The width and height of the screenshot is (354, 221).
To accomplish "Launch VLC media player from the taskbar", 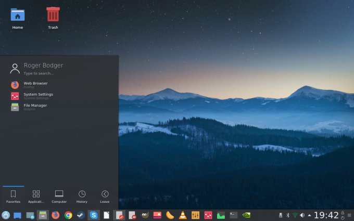I will [183, 215].
